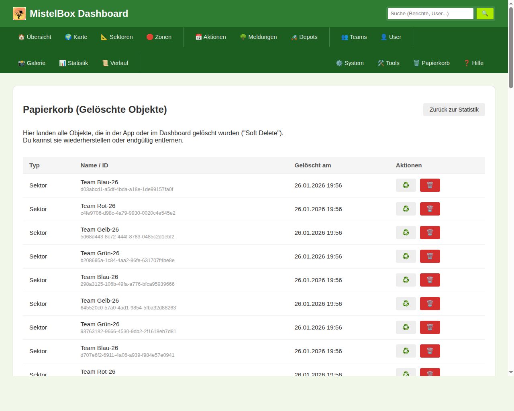Delete Team Gelb-26 with ID 645520c0
The height and width of the screenshot is (411, 514).
(430, 304)
